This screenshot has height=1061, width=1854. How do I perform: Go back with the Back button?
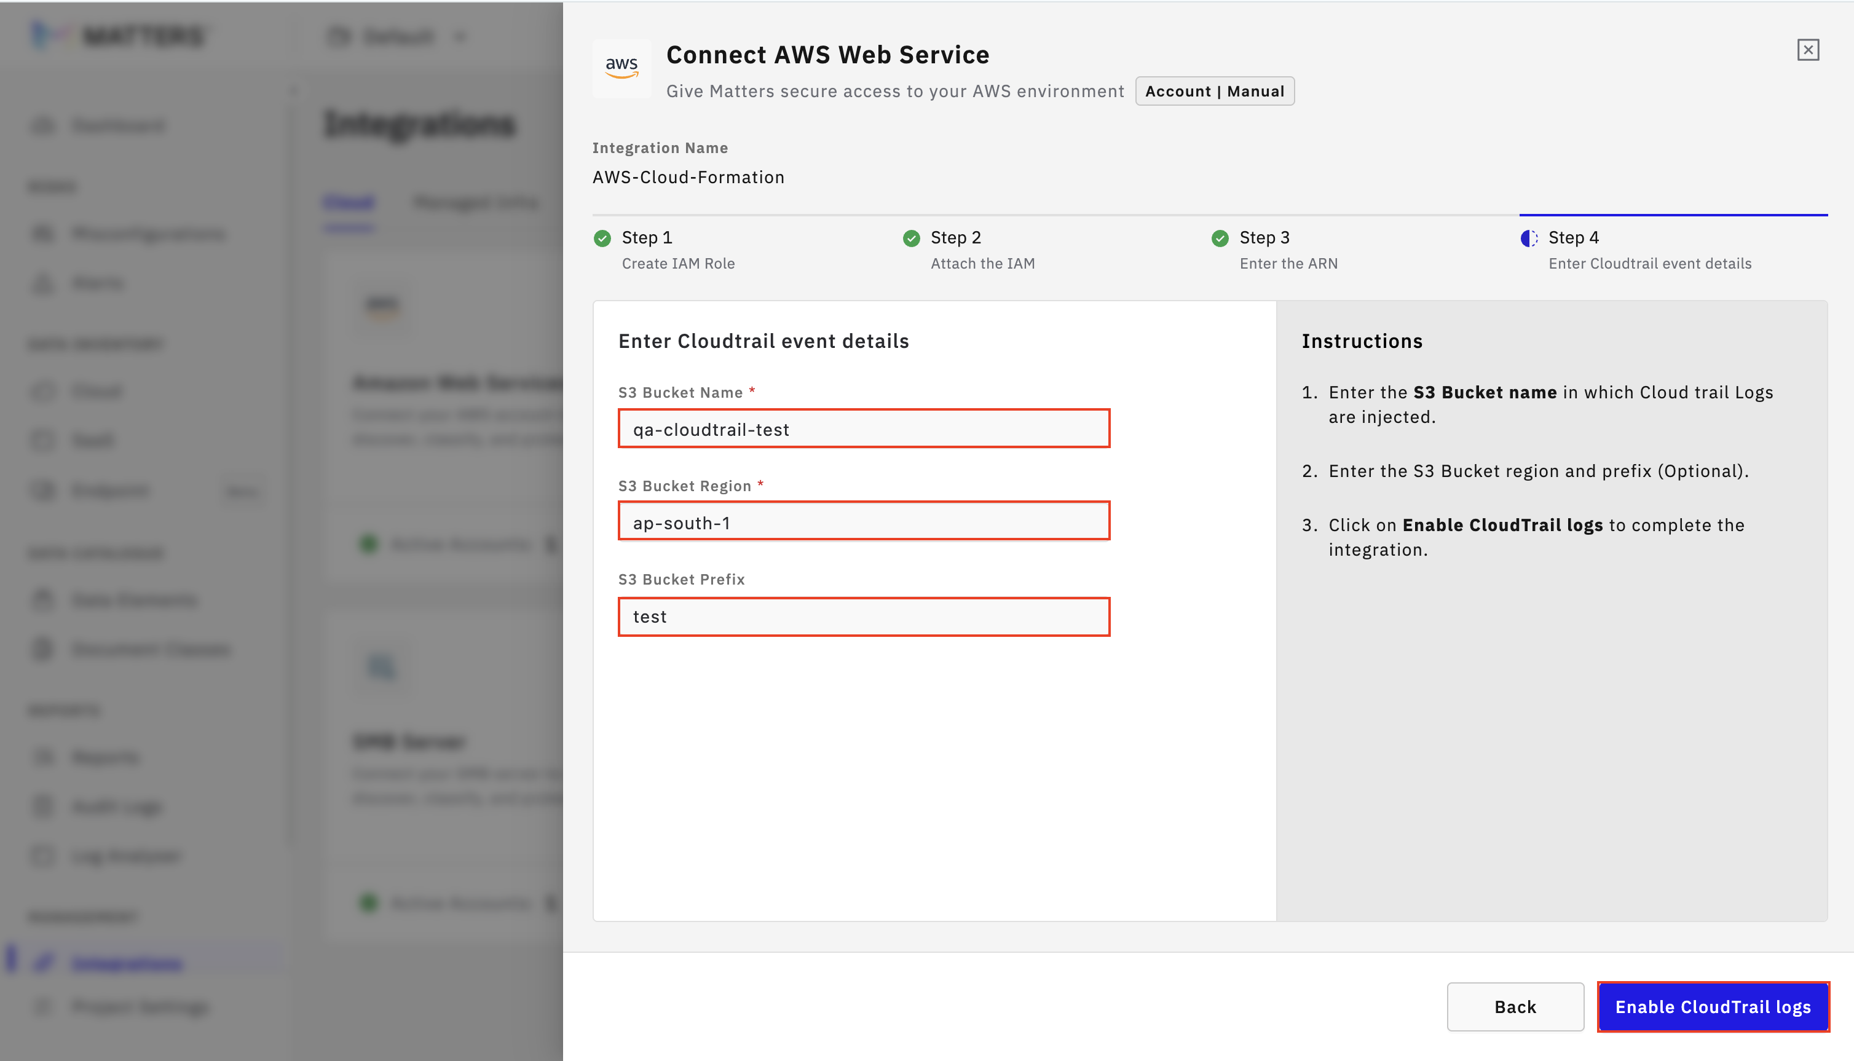point(1515,1007)
